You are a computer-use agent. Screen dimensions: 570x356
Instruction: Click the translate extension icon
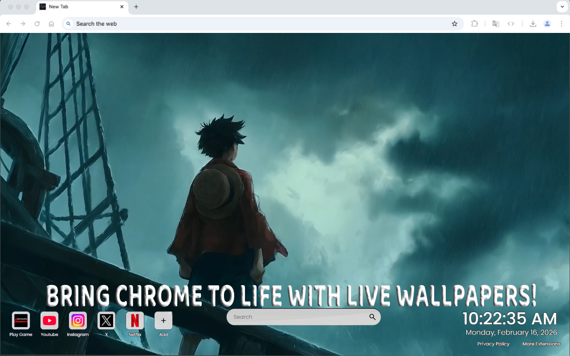click(496, 24)
